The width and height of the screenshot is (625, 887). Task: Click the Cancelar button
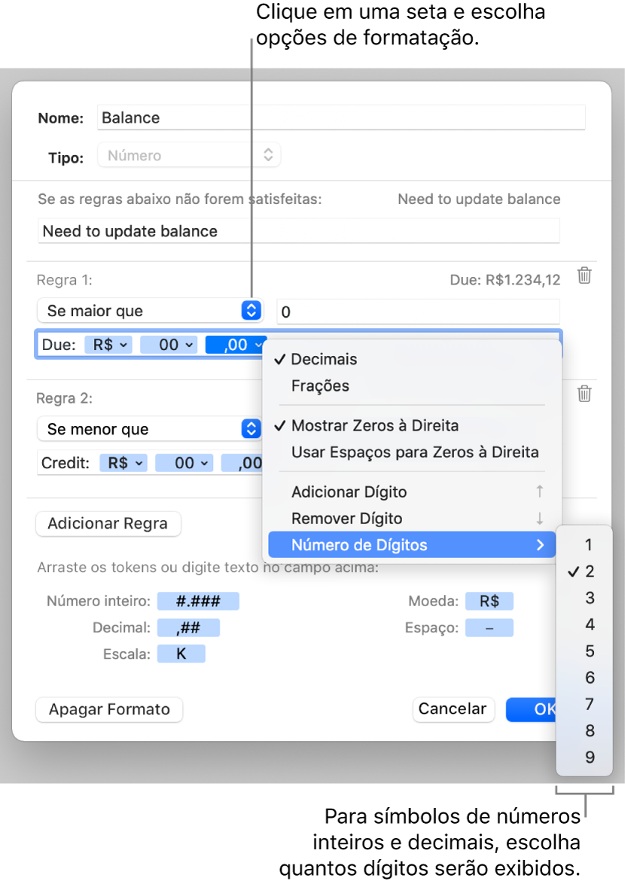[453, 709]
